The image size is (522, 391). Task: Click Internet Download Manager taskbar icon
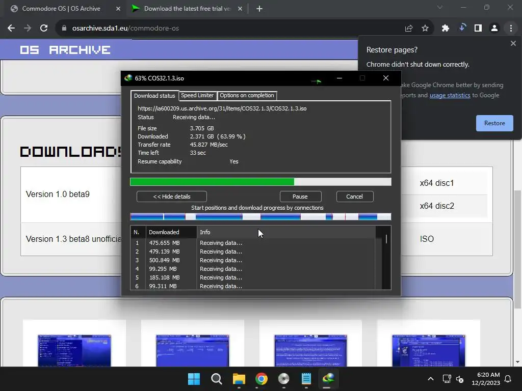click(x=328, y=379)
